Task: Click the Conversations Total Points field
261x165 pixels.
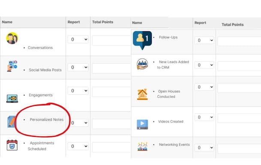Action: (111, 40)
